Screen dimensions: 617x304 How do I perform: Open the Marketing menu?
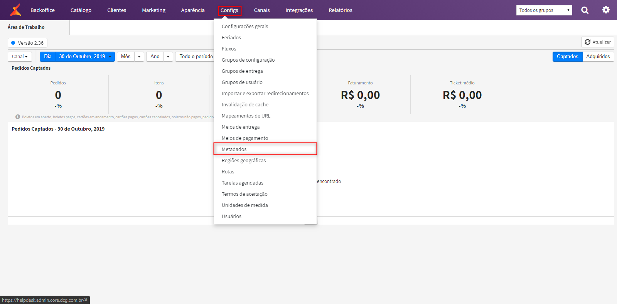pyautogui.click(x=153, y=10)
